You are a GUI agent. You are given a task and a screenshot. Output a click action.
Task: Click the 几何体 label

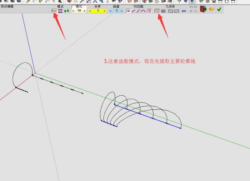170,7
